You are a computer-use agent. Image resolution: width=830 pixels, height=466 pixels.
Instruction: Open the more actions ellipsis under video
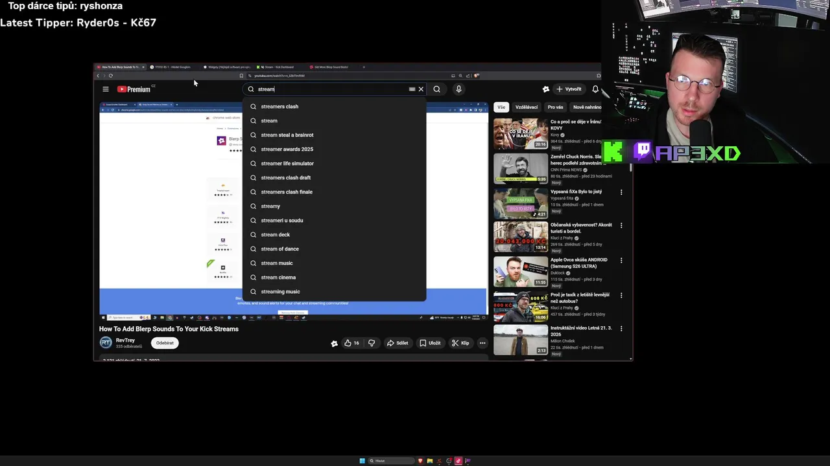click(482, 343)
